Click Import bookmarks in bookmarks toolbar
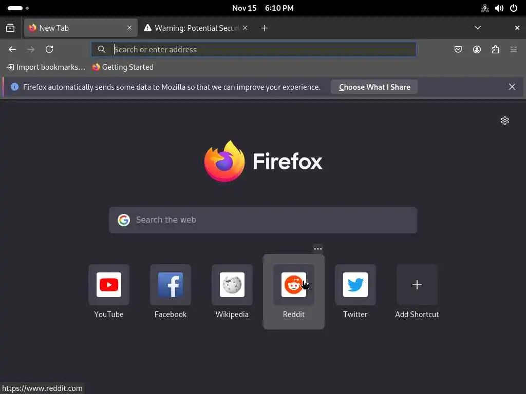The width and height of the screenshot is (526, 394). [46, 67]
